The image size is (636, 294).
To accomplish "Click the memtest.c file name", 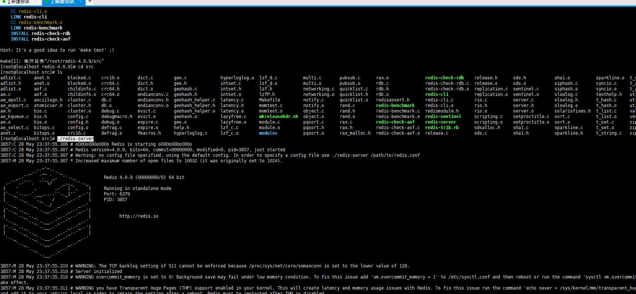I will click(270, 106).
